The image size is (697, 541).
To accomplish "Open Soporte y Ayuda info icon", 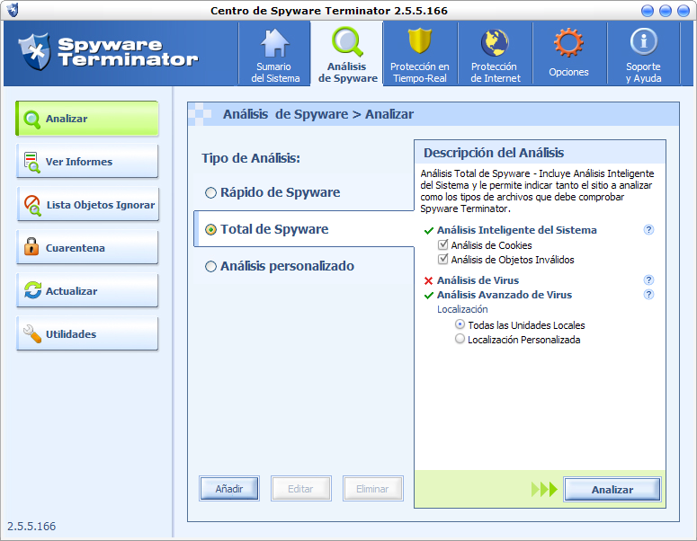I will point(643,41).
